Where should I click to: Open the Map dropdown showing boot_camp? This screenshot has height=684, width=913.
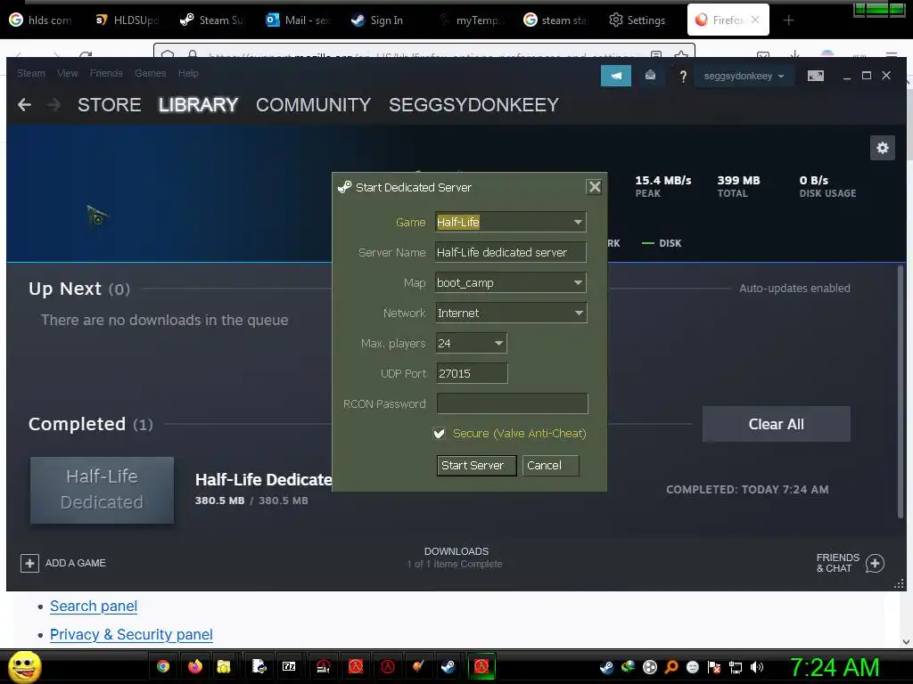point(511,282)
